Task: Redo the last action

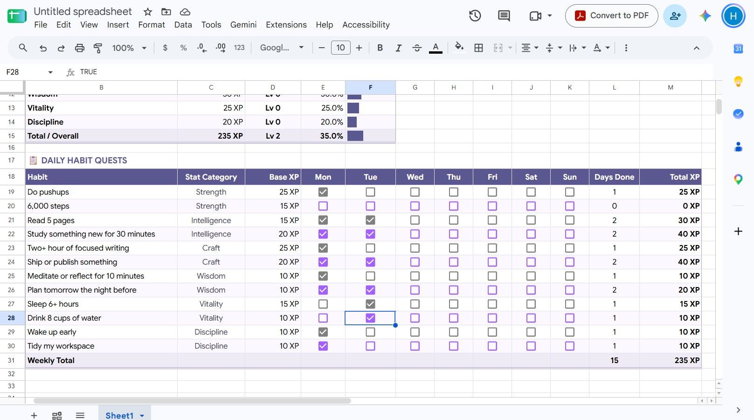Action: pos(61,48)
